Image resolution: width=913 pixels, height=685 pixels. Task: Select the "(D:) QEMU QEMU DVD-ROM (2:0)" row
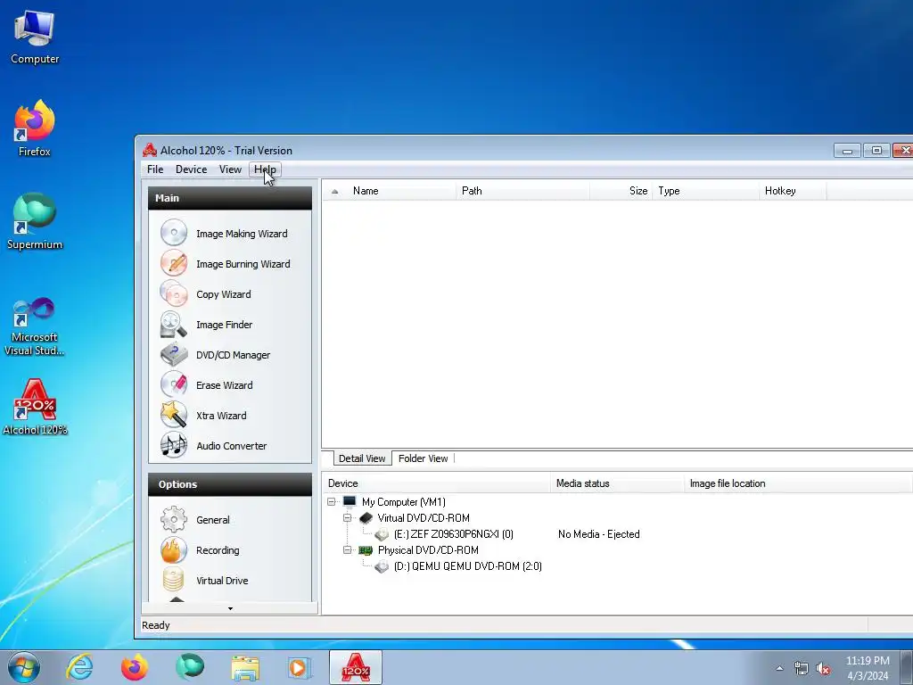(x=467, y=566)
